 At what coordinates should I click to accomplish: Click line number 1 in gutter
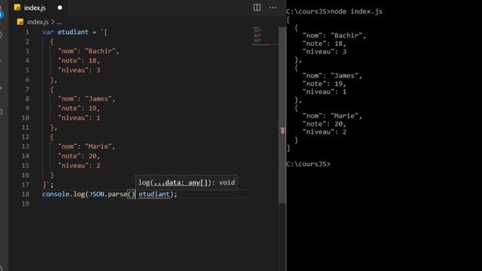click(27, 32)
